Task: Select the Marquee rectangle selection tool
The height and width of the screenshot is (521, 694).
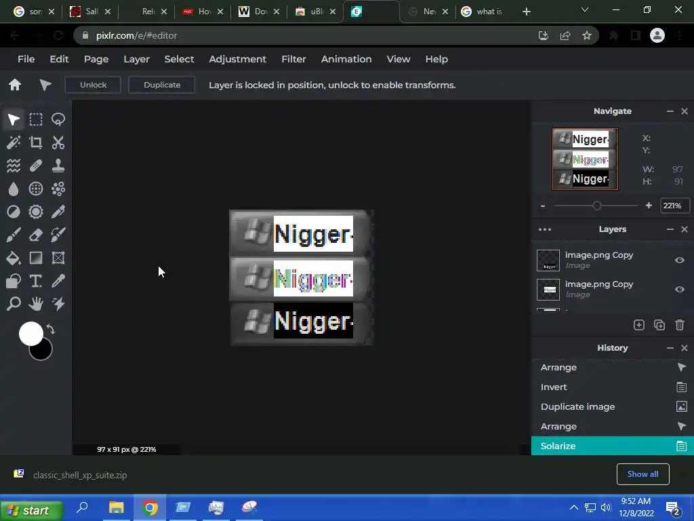Action: click(x=36, y=119)
